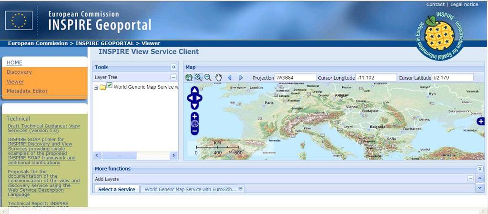Click scroll-down arrow beside service tabs
The height and width of the screenshot is (214, 488).
pos(479,188)
